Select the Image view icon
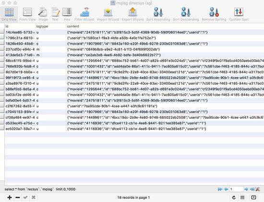The width and height of the screenshot is (264, 202). pos(43,14)
